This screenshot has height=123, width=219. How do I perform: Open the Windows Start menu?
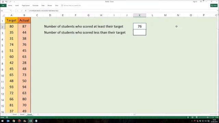2,121
